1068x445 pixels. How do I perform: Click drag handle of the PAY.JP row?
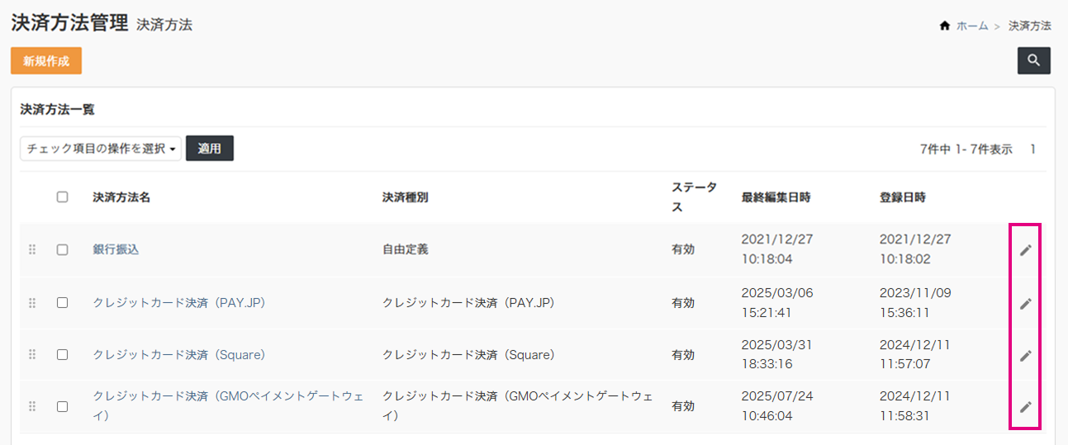tap(32, 303)
